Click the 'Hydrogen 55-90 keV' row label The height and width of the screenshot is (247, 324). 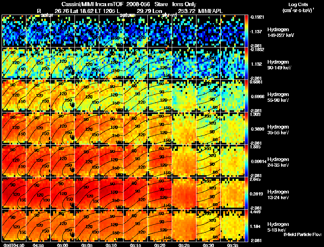[278, 97]
